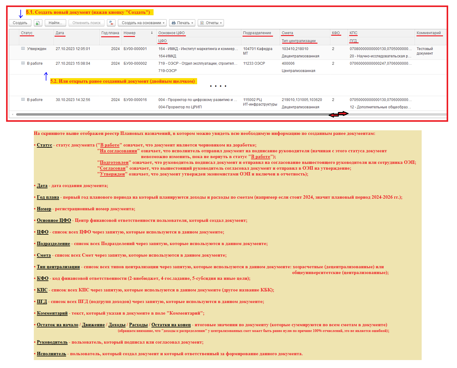This screenshot has height=368, width=457.
Task: Click the Найти... button
Action: click(55, 23)
